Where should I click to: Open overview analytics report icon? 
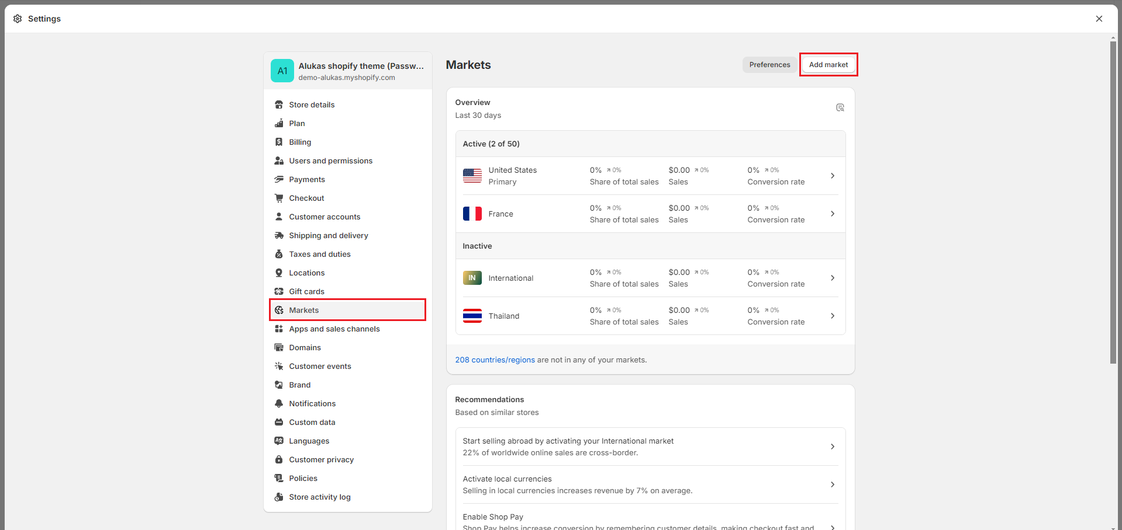(x=840, y=108)
